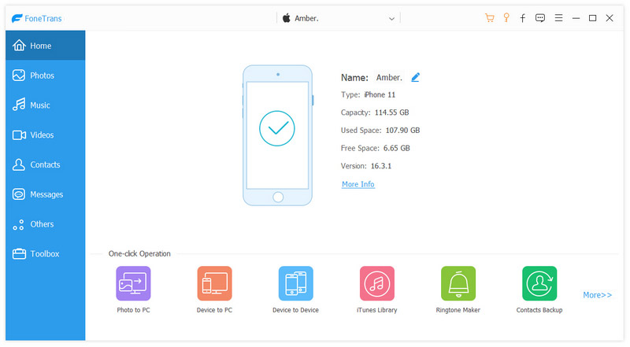Open the Facebook page icon
This screenshot has height=347, width=630.
click(523, 18)
